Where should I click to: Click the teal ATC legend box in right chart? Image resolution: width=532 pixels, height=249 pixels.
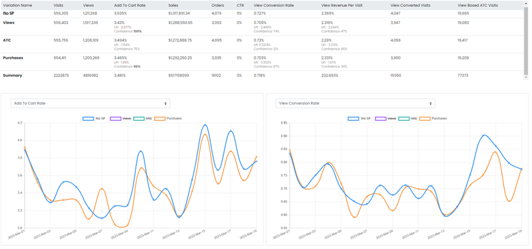(x=403, y=118)
